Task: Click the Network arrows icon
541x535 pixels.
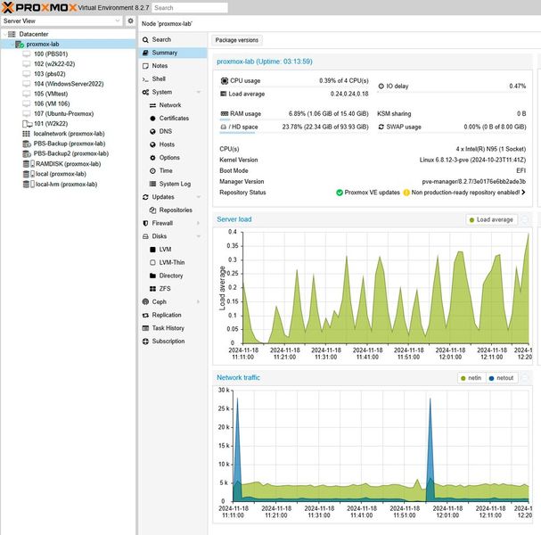Action: point(152,105)
